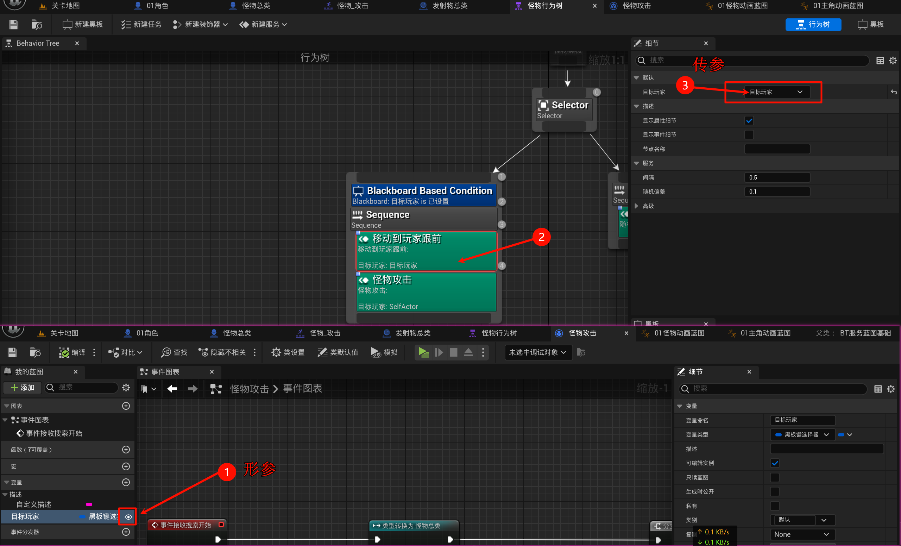901x546 pixels.
Task: Click the back arrow in event graph
Action: click(x=172, y=388)
